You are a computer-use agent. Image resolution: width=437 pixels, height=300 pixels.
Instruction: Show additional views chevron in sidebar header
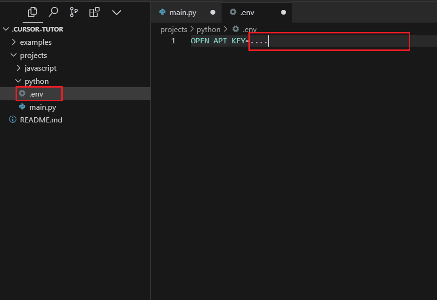[116, 13]
